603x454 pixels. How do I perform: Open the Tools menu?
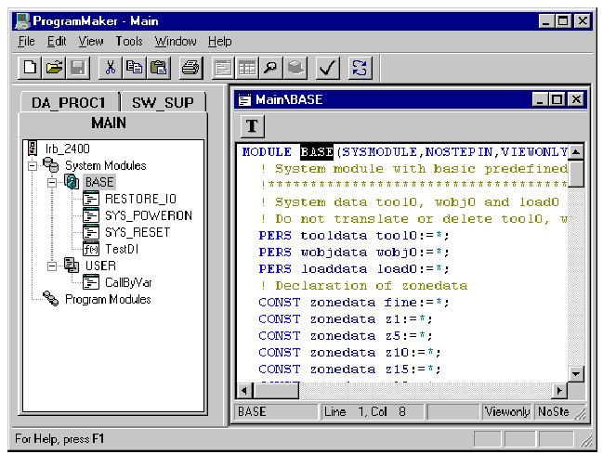click(129, 41)
